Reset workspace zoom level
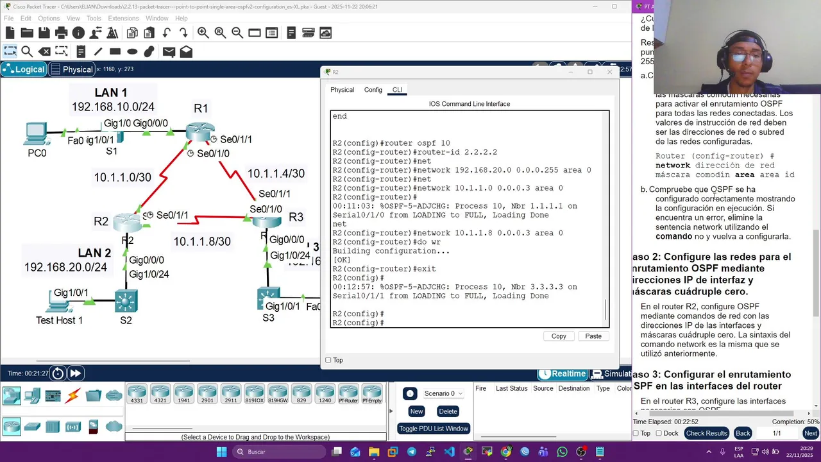Screen dimensions: 821x462 tap(220, 33)
